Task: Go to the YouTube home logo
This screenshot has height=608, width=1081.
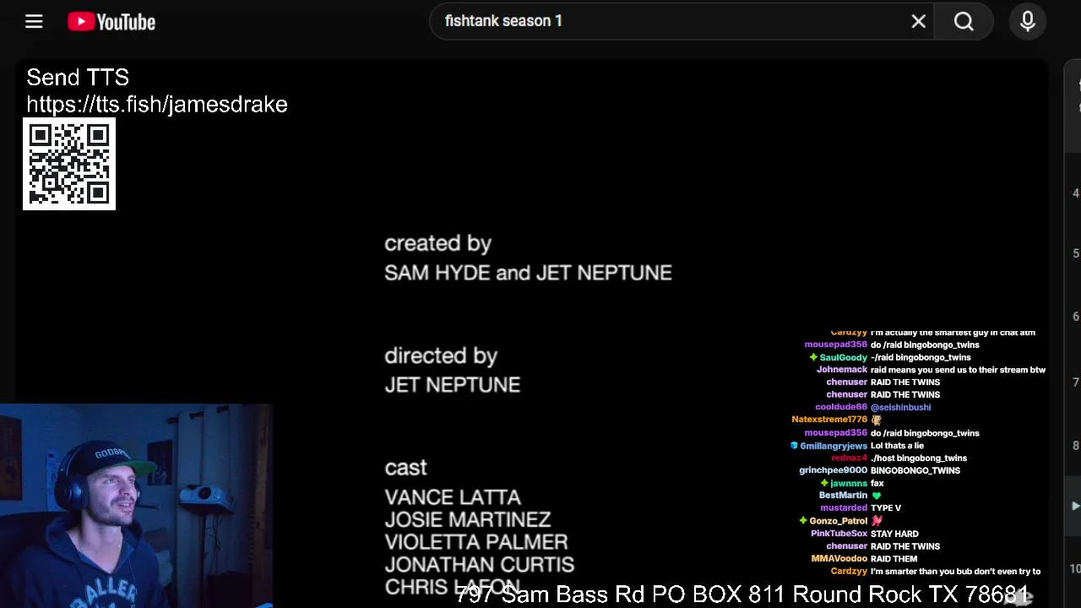Action: coord(111,22)
